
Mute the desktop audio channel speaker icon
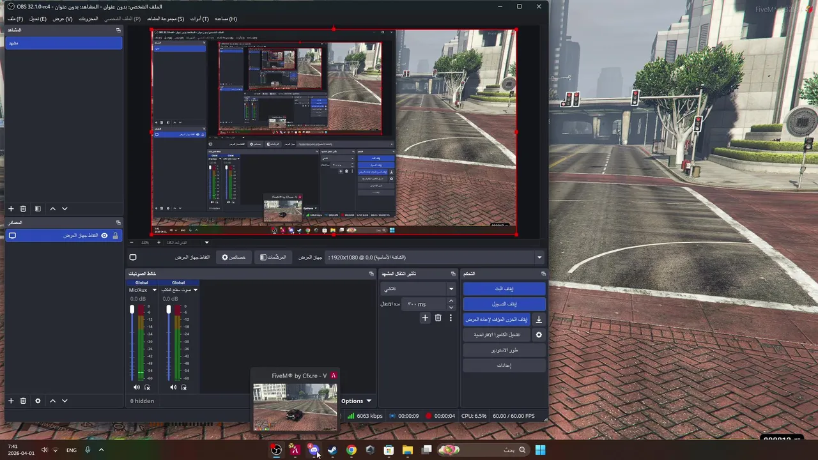pos(173,387)
